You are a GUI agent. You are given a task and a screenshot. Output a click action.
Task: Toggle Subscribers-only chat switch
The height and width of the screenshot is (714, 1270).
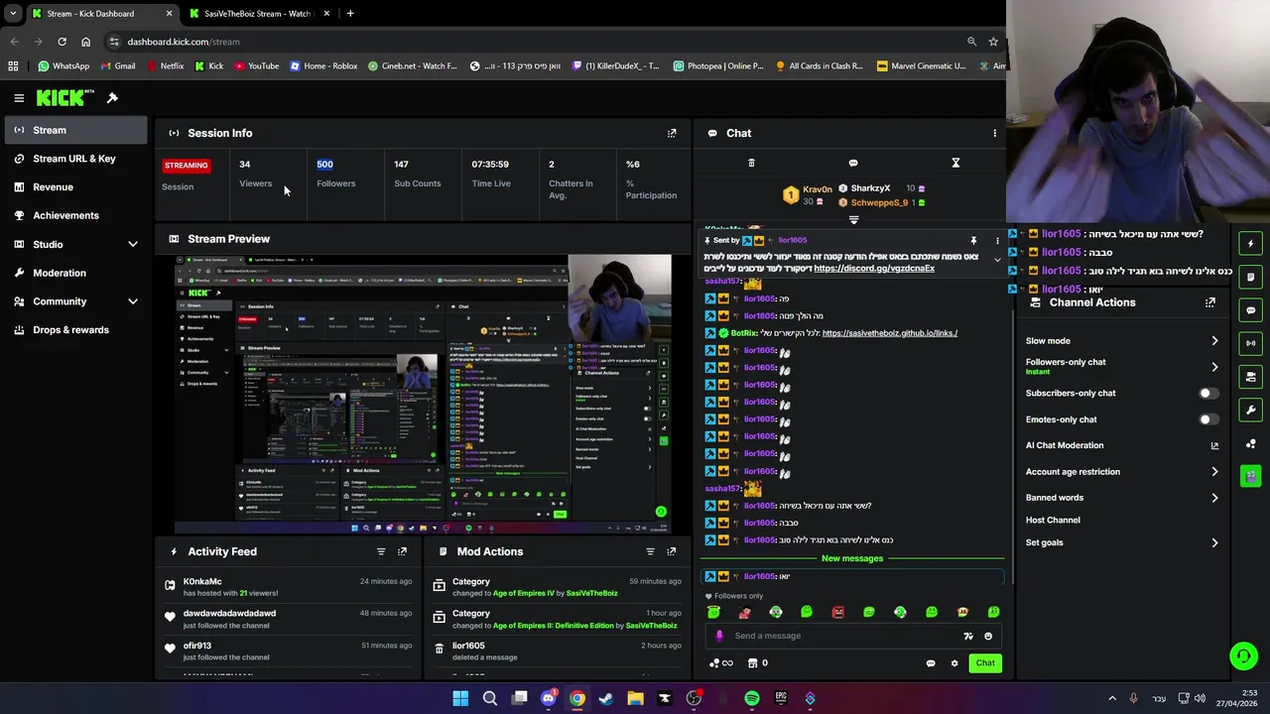pyautogui.click(x=1207, y=393)
